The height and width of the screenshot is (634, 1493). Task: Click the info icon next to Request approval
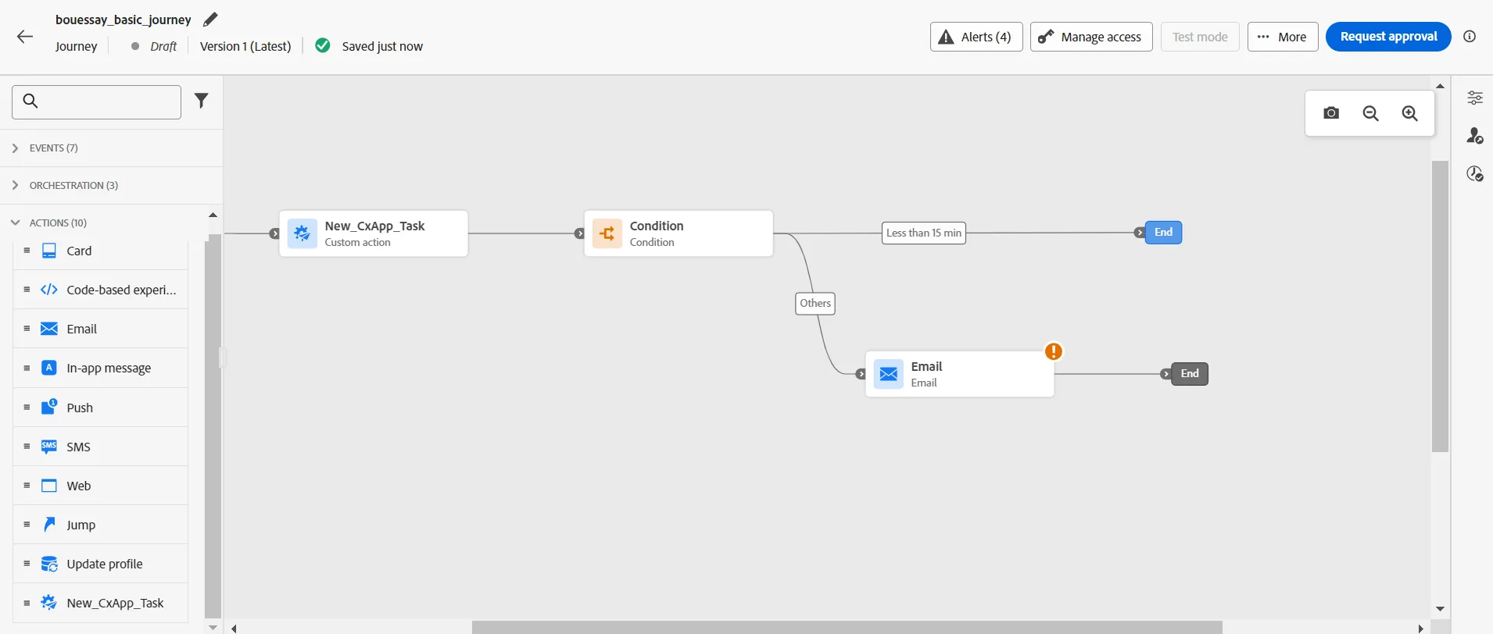(x=1470, y=37)
